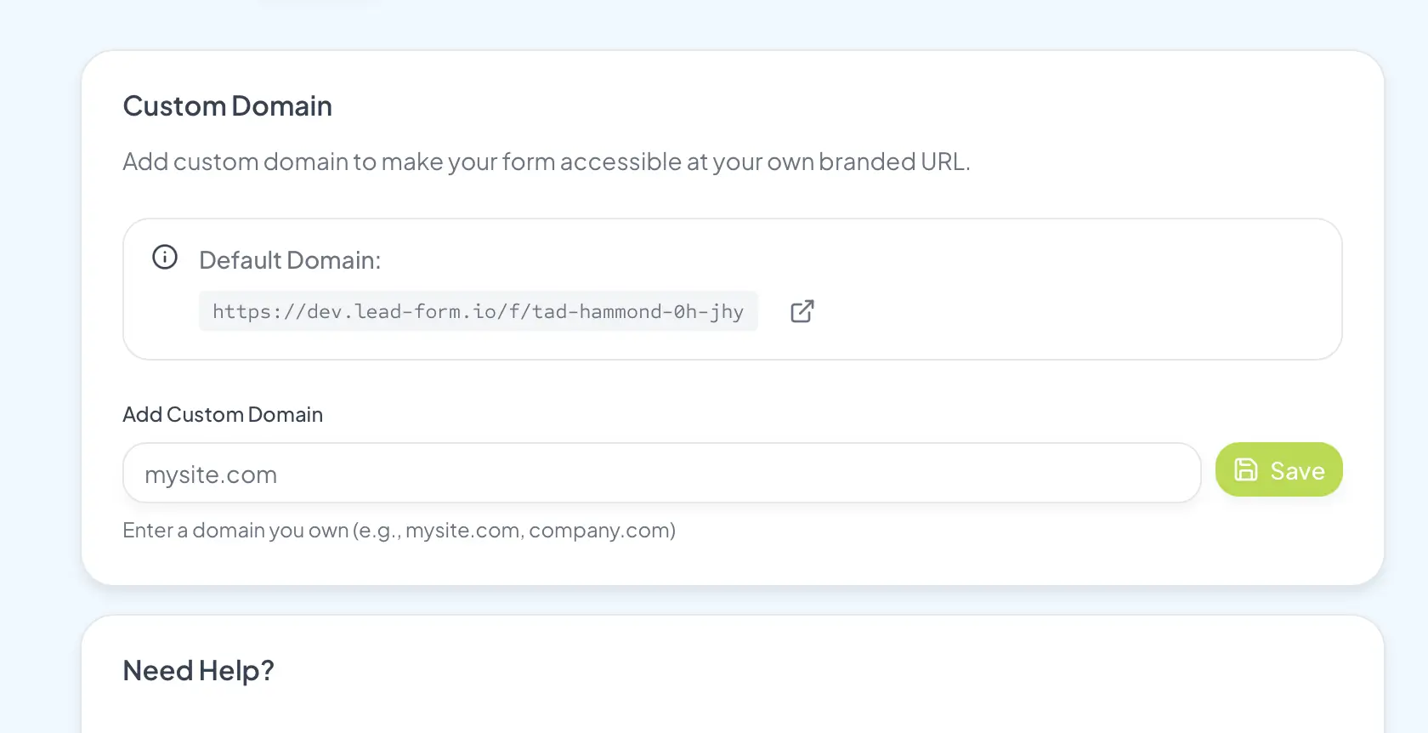Viewport: 1428px width, 733px height.
Task: Click the info icon beside Default Domain
Action: pyautogui.click(x=165, y=257)
